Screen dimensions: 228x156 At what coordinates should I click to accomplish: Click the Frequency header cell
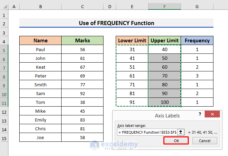197,41
